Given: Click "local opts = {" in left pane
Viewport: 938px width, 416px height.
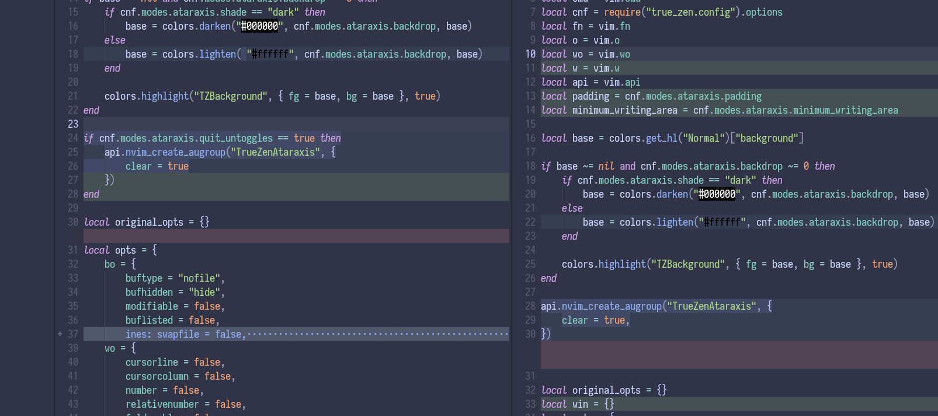Looking at the screenshot, I should (120, 250).
